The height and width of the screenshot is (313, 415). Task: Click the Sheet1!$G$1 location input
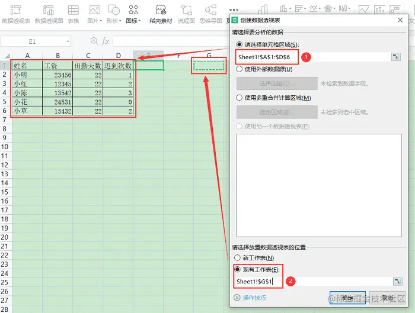(313, 281)
